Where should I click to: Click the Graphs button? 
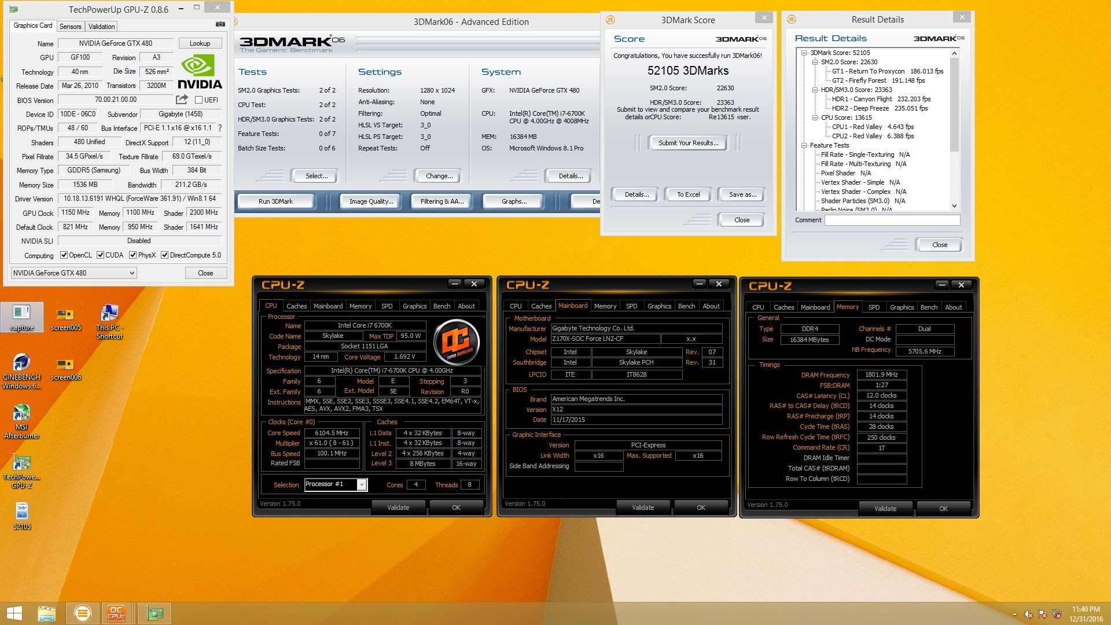514,201
